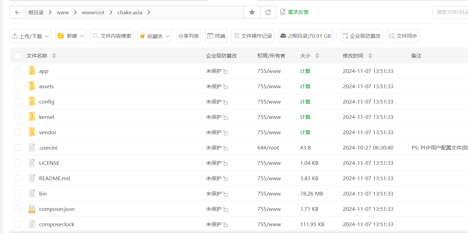Click the file search input box

(451, 12)
